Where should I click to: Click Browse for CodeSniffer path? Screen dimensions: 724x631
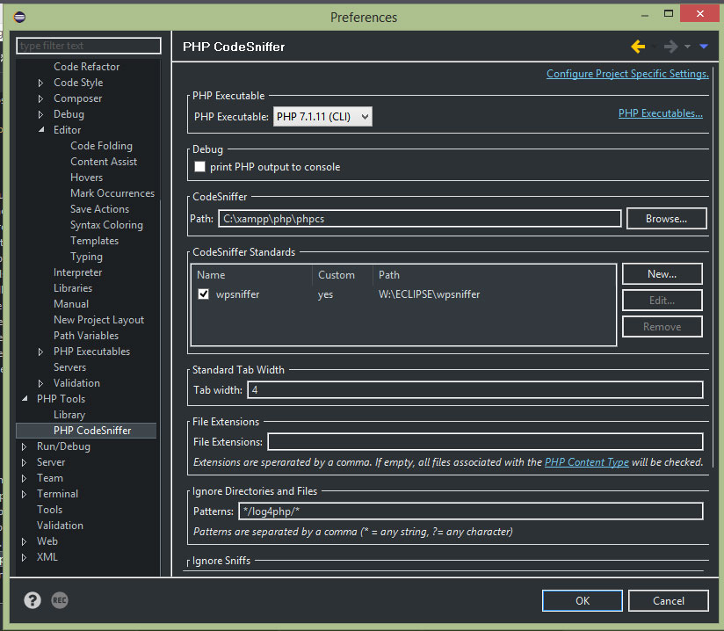click(x=666, y=219)
